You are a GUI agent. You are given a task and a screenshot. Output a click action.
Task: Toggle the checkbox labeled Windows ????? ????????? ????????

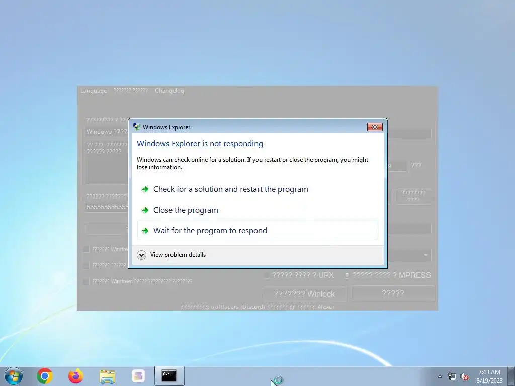tap(85, 281)
